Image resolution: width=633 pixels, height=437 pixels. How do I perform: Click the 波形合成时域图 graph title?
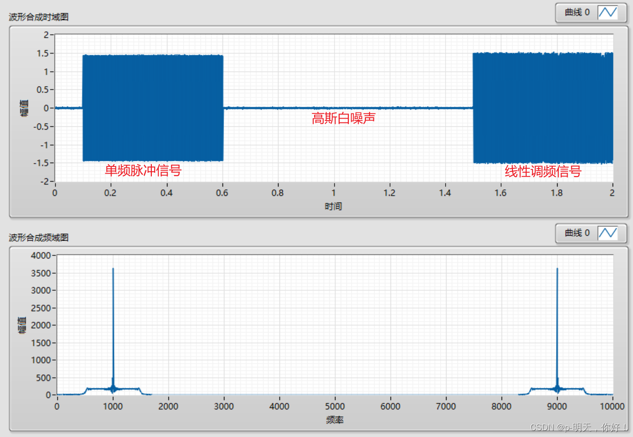(x=39, y=17)
